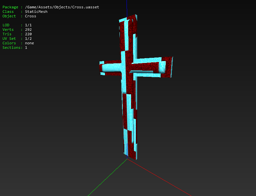
Task: Click the 'Tris' label
Action: 7,34
